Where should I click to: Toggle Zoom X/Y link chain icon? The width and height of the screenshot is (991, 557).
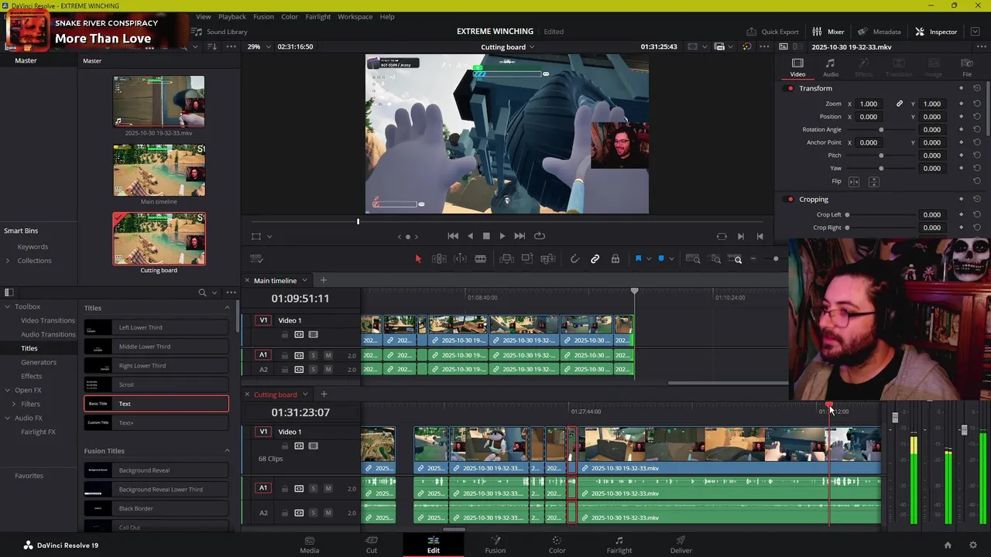coord(900,104)
